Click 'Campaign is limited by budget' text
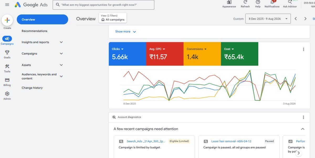Viewport: 315px width, 158px height. point(139,147)
